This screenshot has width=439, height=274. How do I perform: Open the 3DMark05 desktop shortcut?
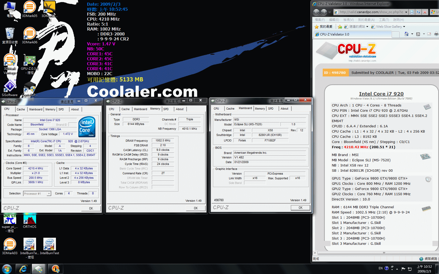click(30, 9)
